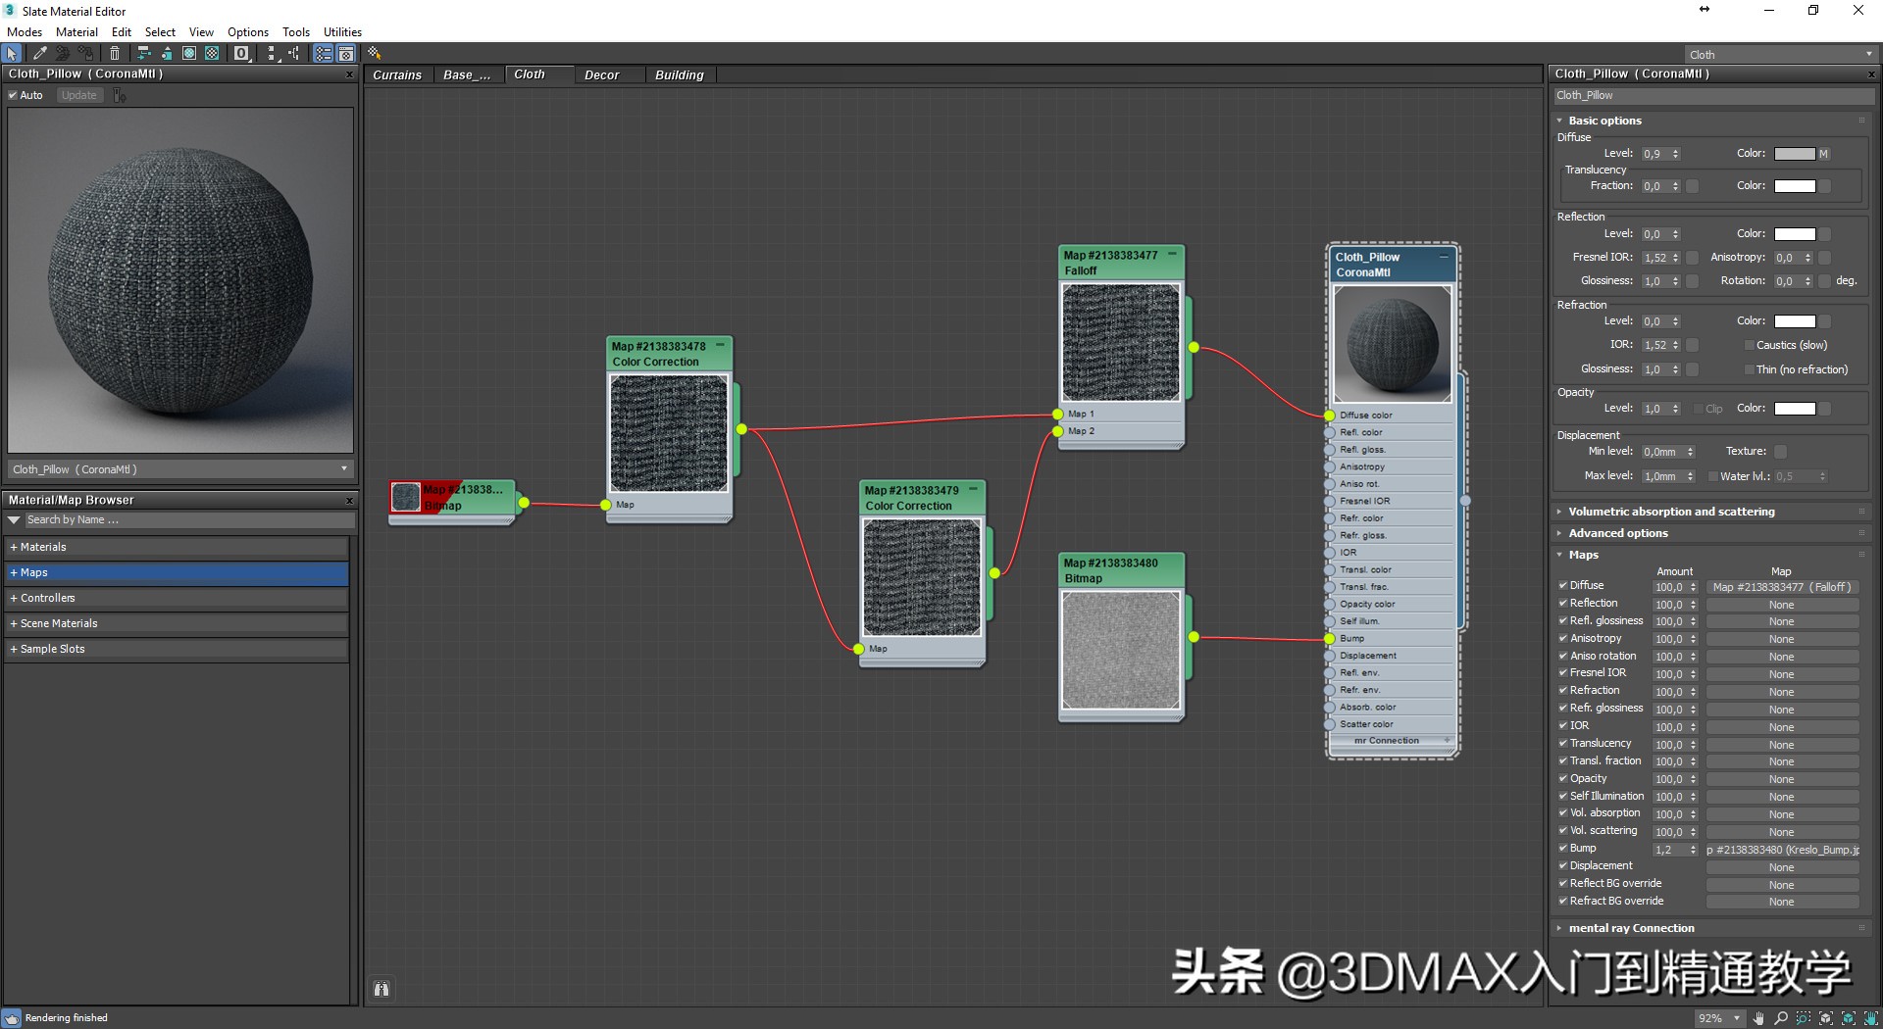Toggle the Parameter Editor panel icon
1883x1029 pixels.
point(346,54)
